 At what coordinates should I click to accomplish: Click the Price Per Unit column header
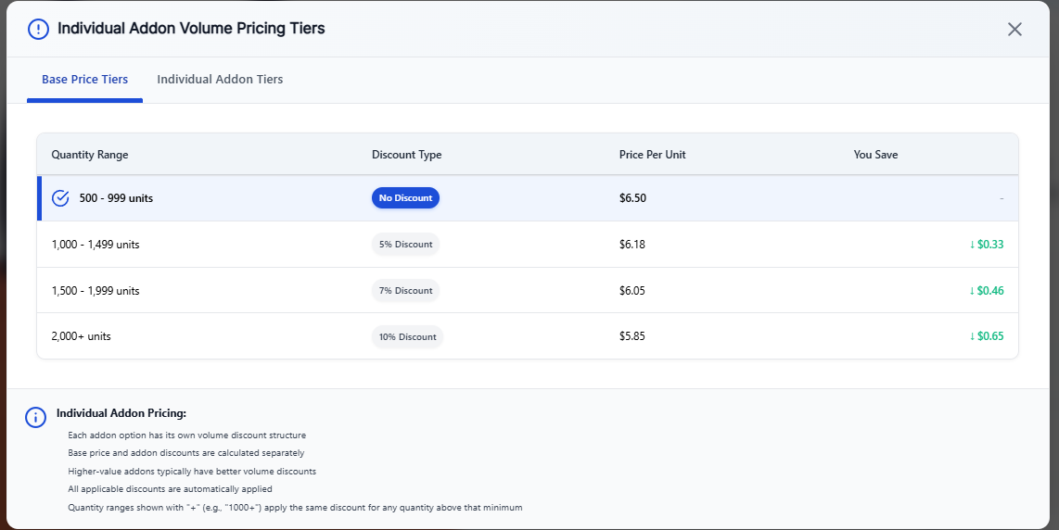(652, 155)
